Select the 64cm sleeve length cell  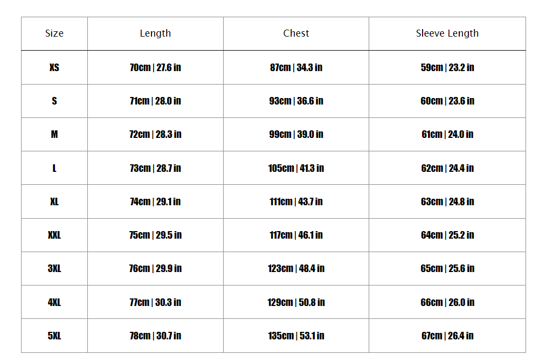[447, 235]
